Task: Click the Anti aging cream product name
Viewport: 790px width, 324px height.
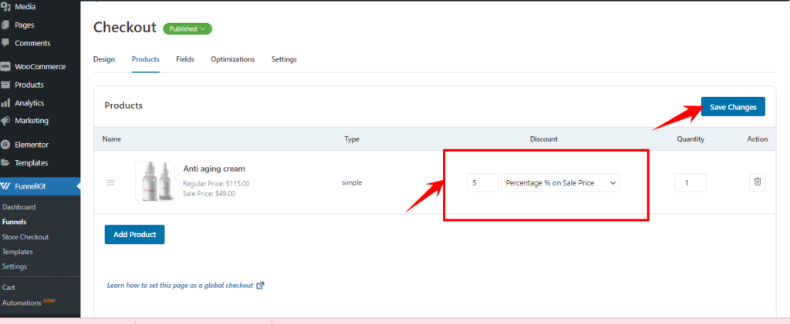Action: tap(214, 169)
